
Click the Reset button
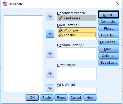point(61,97)
